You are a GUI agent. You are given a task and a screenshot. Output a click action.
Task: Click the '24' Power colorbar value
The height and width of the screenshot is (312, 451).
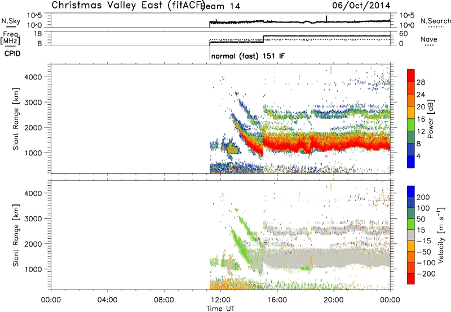pyautogui.click(x=421, y=95)
